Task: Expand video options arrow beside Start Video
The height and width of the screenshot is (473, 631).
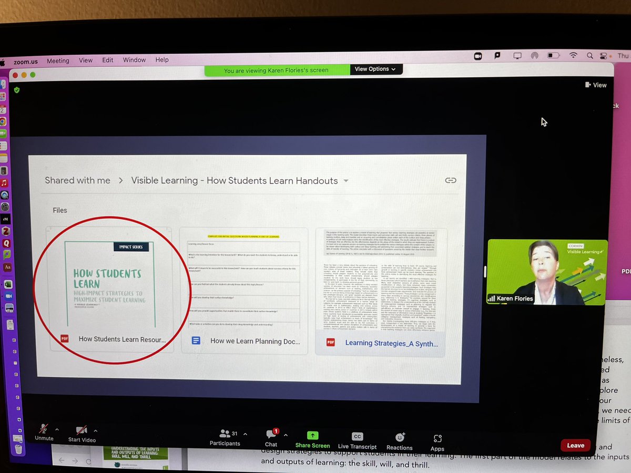Action: tap(95, 430)
